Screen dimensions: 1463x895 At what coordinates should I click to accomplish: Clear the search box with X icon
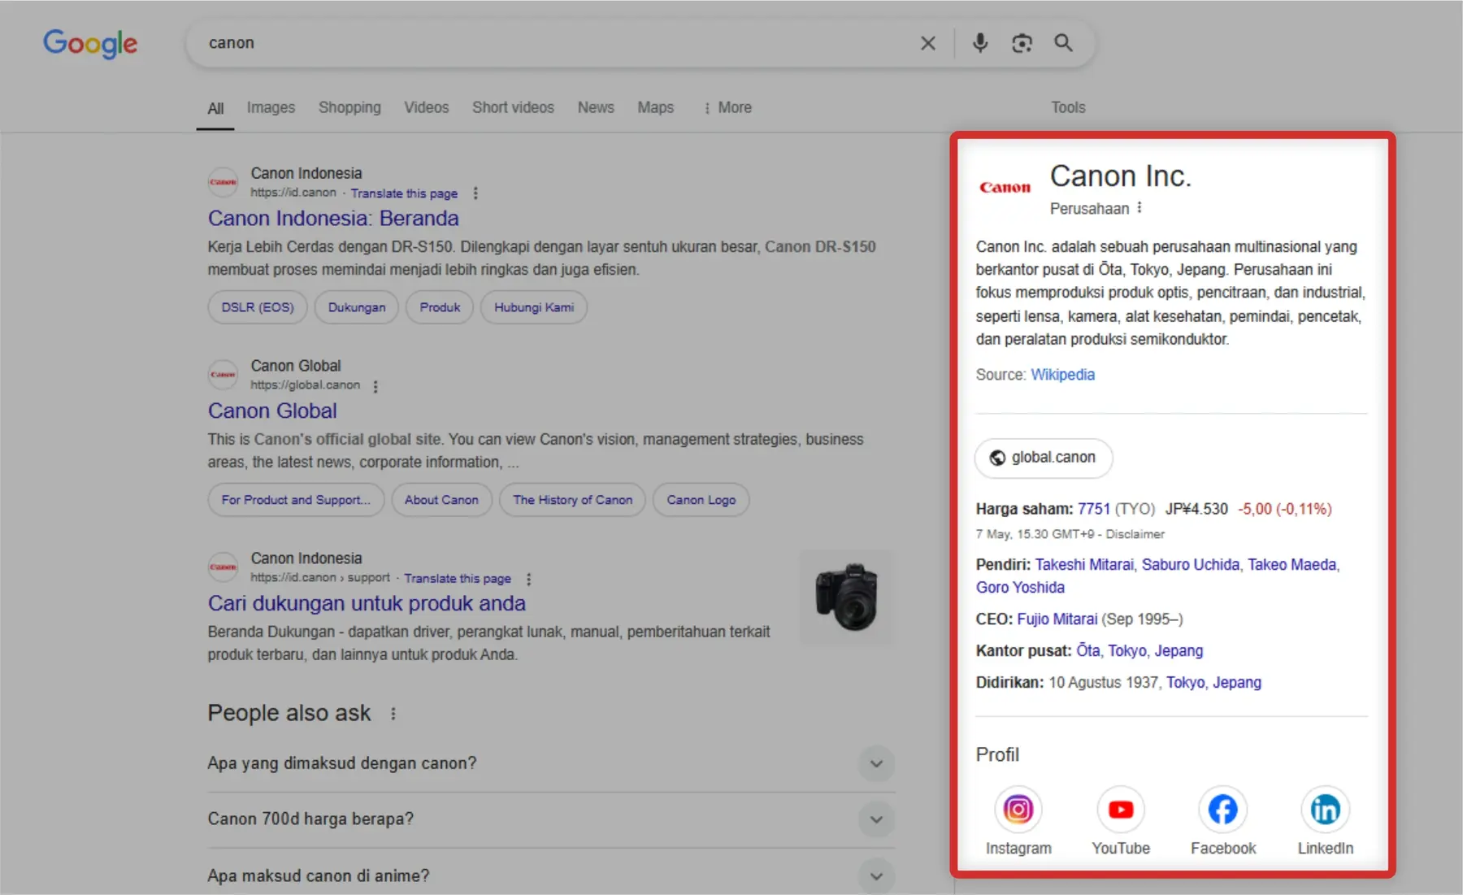tap(927, 43)
